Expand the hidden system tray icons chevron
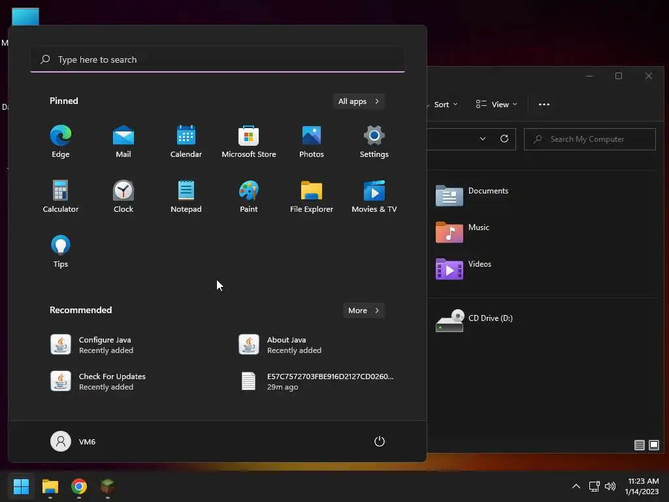This screenshot has height=502, width=669. pyautogui.click(x=576, y=486)
